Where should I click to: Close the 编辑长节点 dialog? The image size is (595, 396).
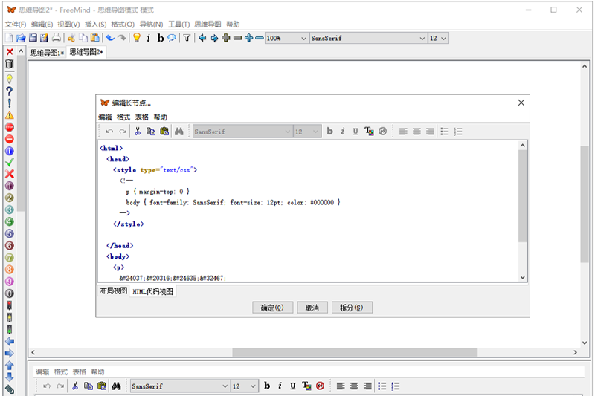click(521, 103)
